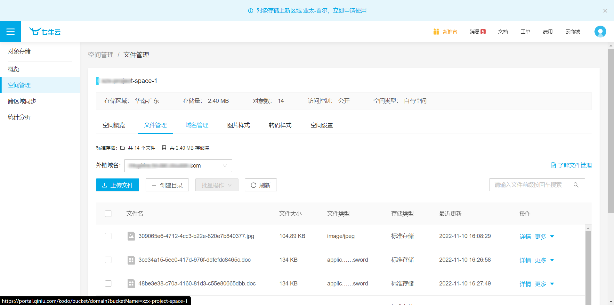View 详情 for 3ce34a15 doc file
614x305 pixels.
[x=525, y=260]
